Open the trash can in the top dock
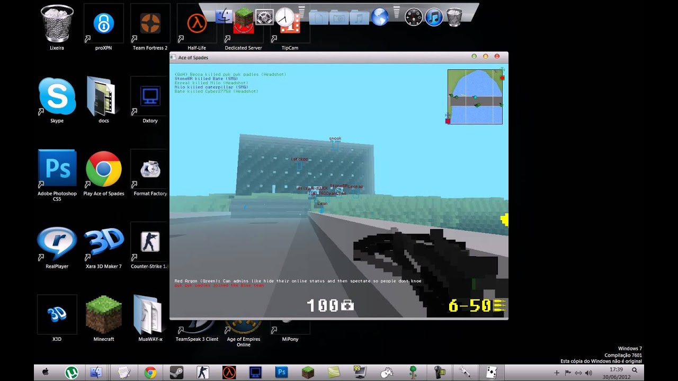678x381 pixels. (x=454, y=17)
